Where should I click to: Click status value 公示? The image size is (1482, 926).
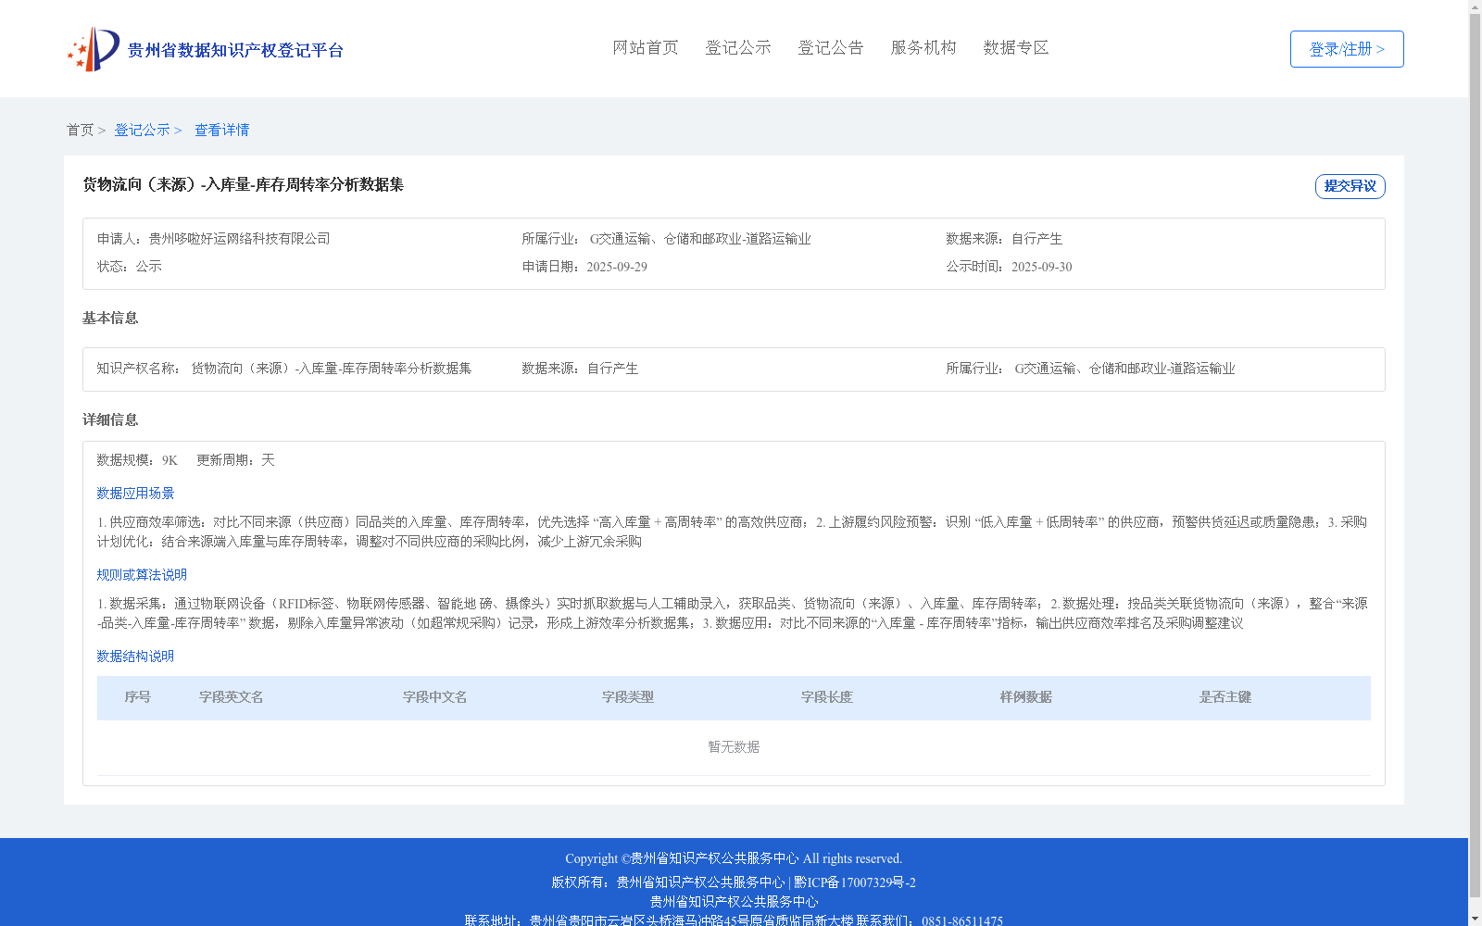(x=148, y=267)
